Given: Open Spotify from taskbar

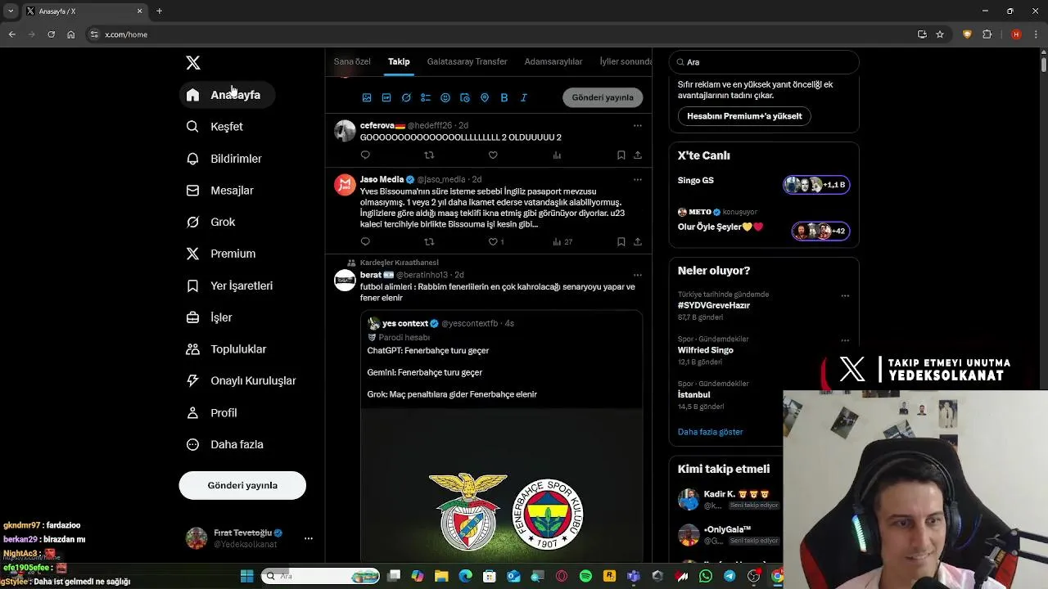Looking at the screenshot, I should (x=585, y=576).
